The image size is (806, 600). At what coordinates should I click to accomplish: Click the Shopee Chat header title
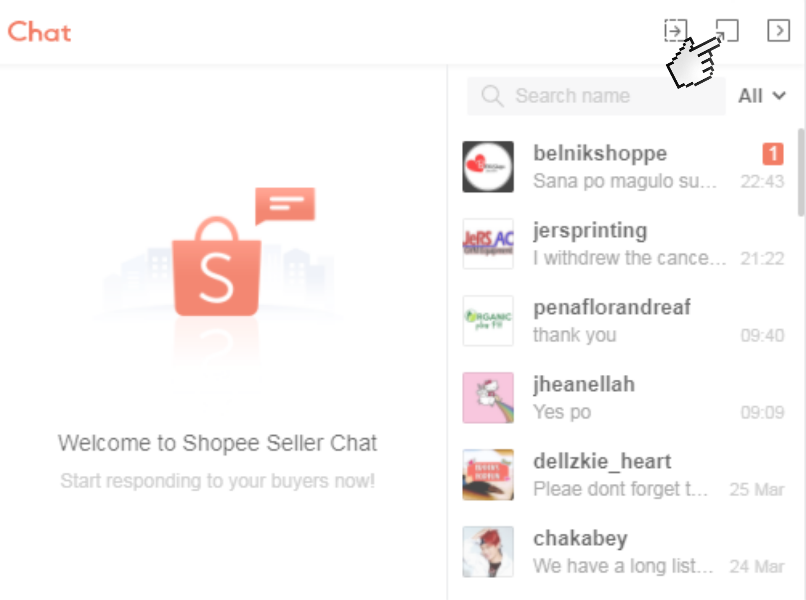[x=39, y=31]
